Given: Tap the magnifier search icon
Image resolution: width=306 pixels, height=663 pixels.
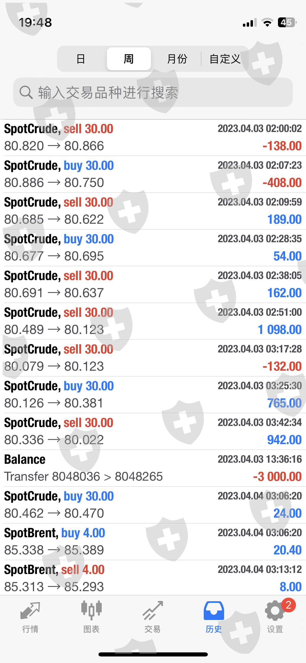Looking at the screenshot, I should coord(26,93).
